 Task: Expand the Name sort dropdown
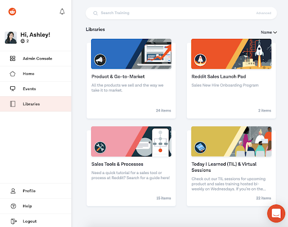click(269, 32)
